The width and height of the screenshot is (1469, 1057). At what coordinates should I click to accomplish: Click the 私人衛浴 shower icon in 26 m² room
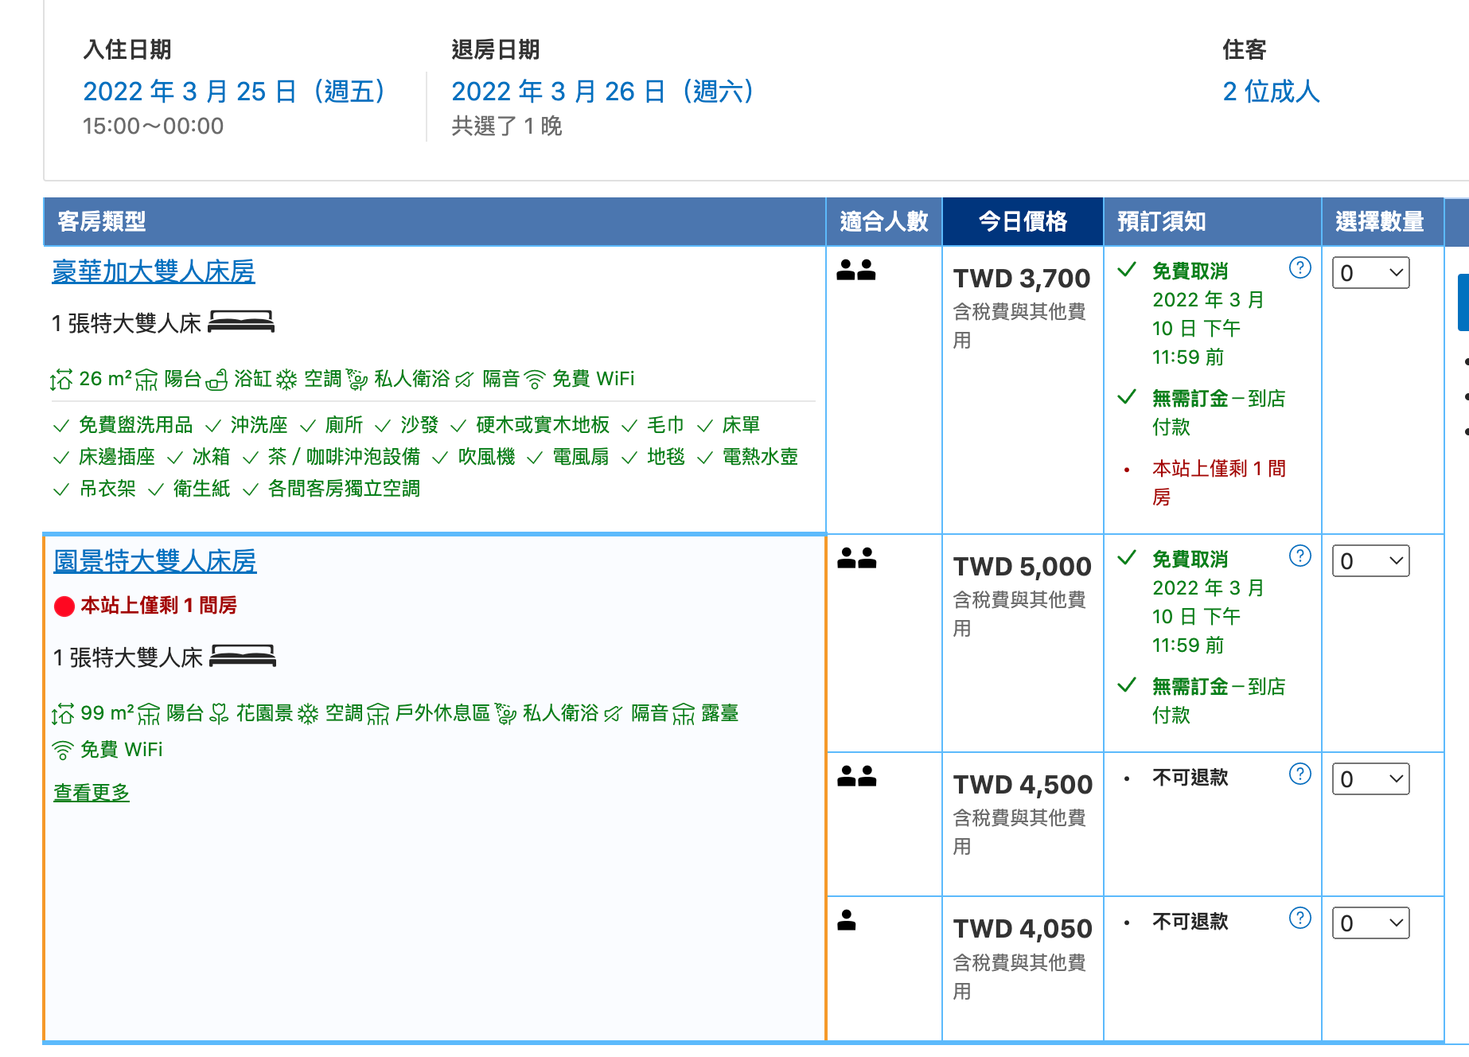tap(357, 380)
